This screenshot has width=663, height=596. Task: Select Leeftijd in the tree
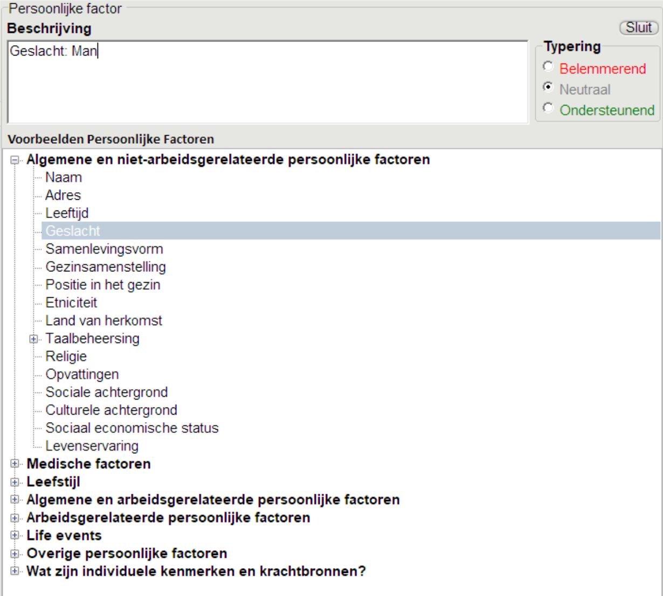(x=67, y=213)
